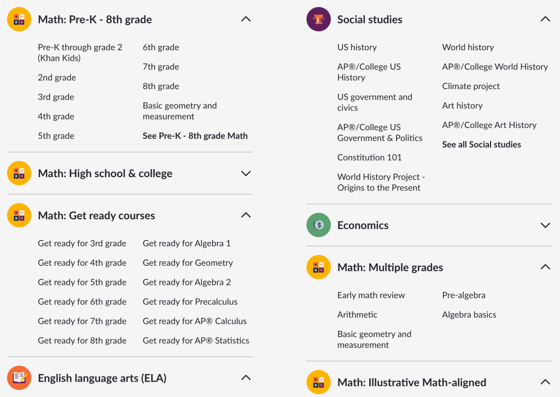Click See all Social studies
This screenshot has height=397, width=560.
(481, 144)
